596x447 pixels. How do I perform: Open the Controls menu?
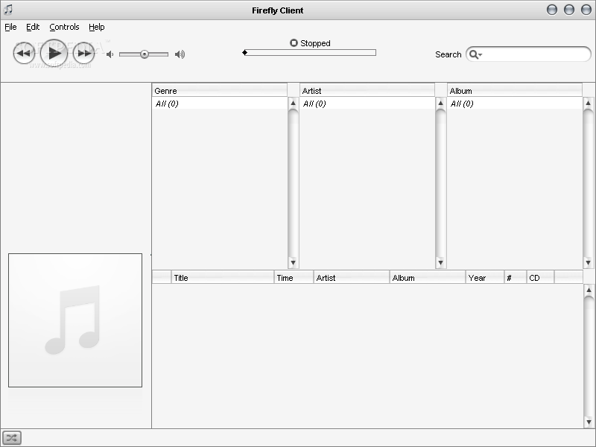[64, 27]
